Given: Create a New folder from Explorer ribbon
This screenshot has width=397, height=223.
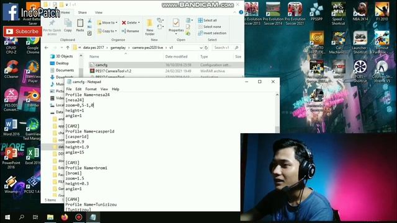Looking at the screenshot, I should coord(149,27).
